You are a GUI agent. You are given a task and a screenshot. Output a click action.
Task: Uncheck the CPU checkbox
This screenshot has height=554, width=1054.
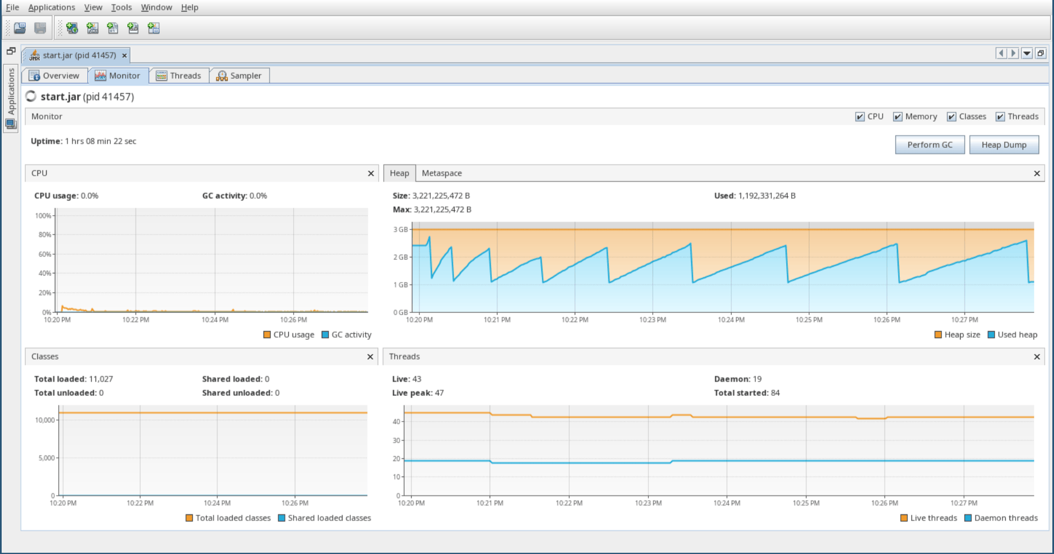tap(860, 117)
